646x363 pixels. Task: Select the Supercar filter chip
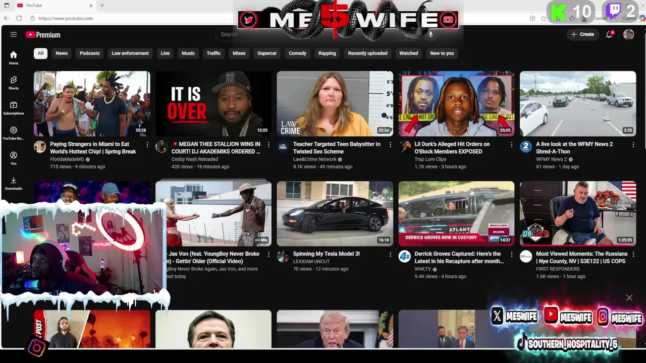(x=267, y=53)
